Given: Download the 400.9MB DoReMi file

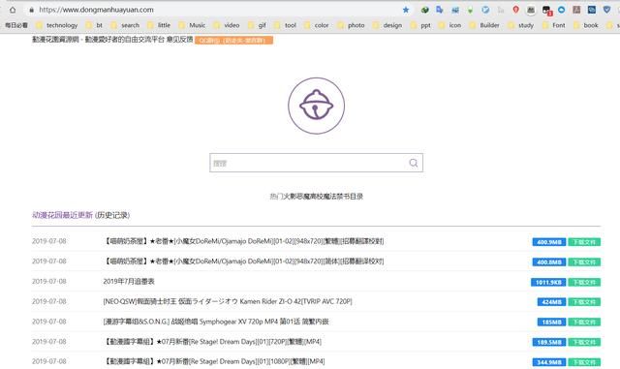Looking at the screenshot, I should tap(584, 242).
